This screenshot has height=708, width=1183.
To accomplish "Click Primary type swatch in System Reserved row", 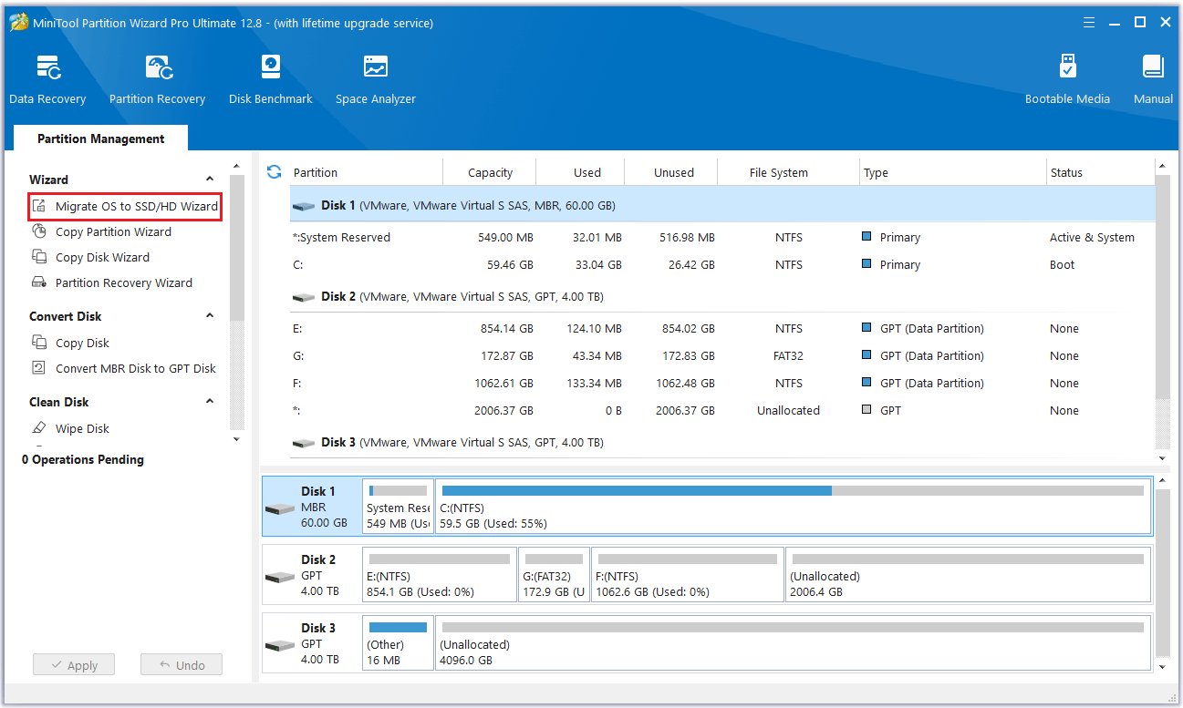I will (x=866, y=237).
